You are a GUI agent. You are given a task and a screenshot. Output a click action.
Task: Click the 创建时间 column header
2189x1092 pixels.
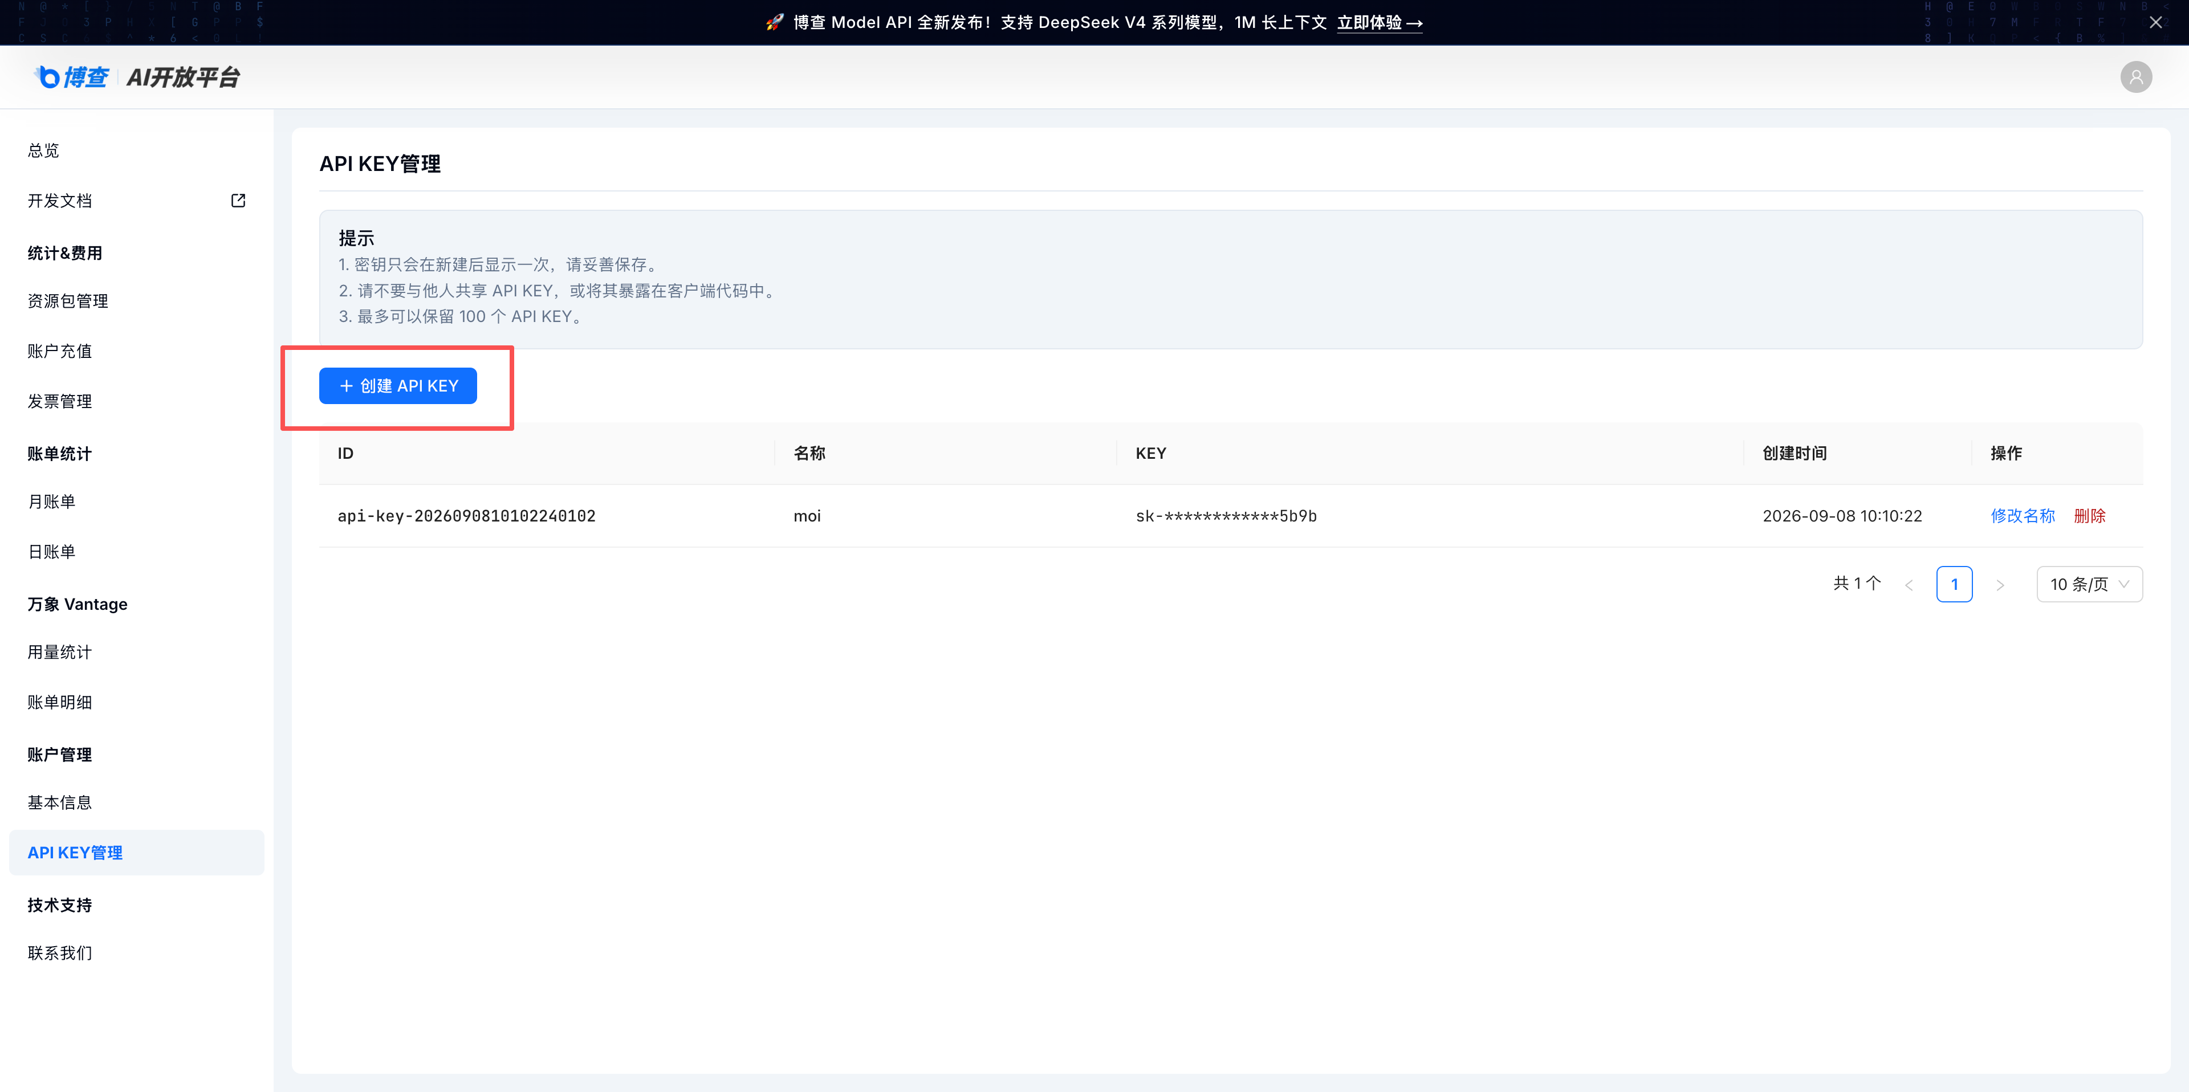click(x=1795, y=453)
